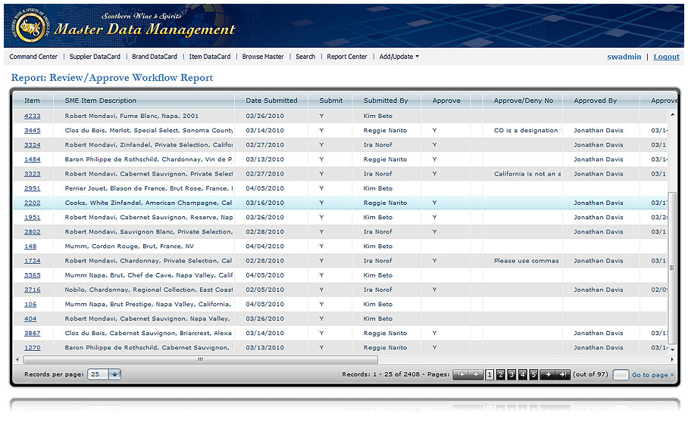Sort by Submitted By column header

pyautogui.click(x=386, y=101)
